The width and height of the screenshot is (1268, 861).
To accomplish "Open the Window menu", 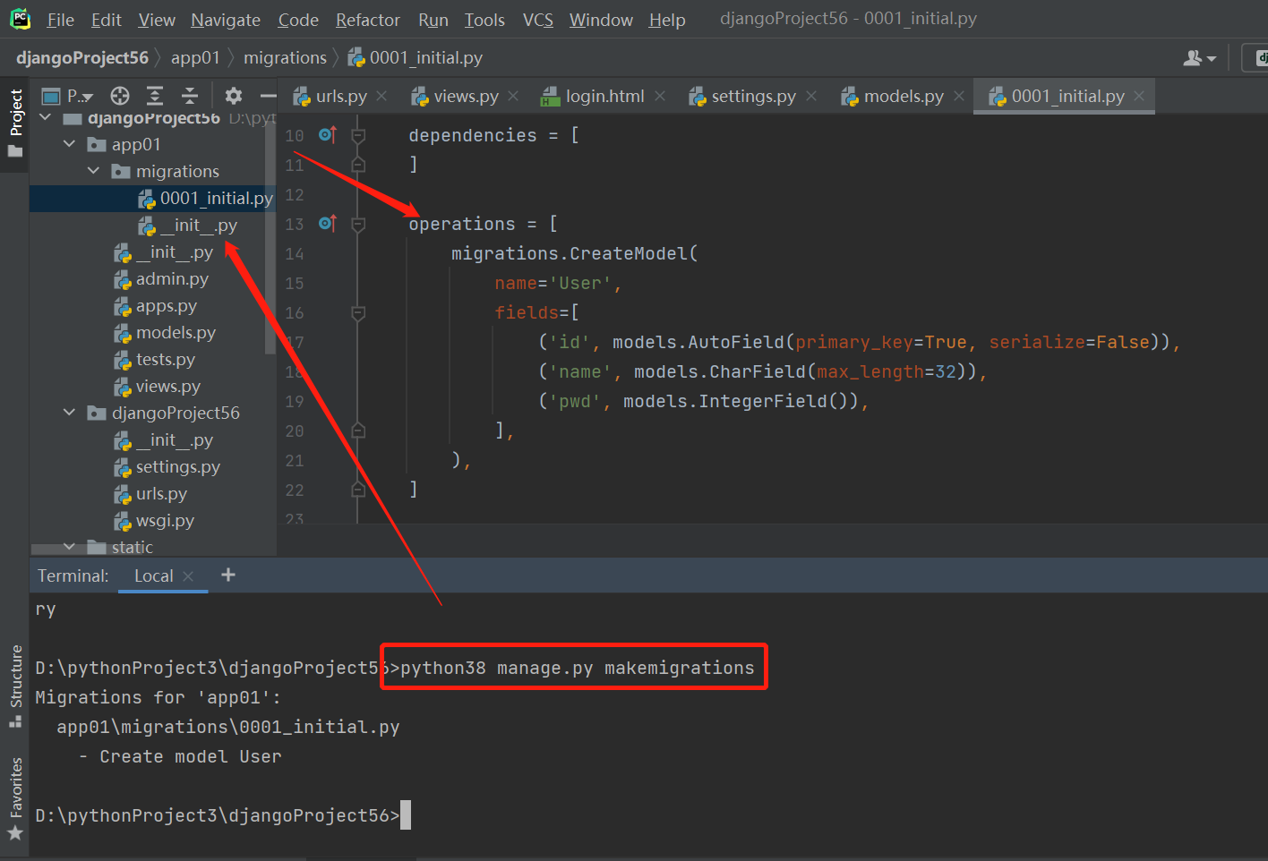I will click(x=601, y=20).
